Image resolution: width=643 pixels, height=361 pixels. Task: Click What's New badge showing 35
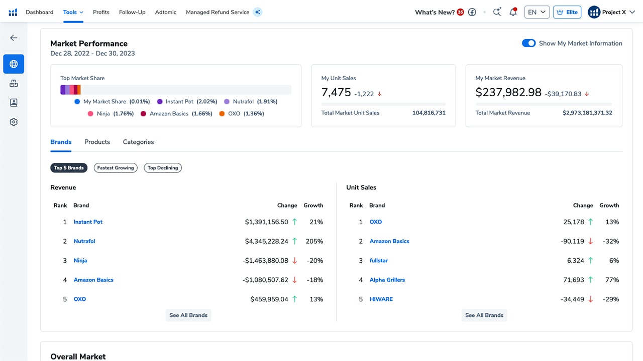coord(460,12)
